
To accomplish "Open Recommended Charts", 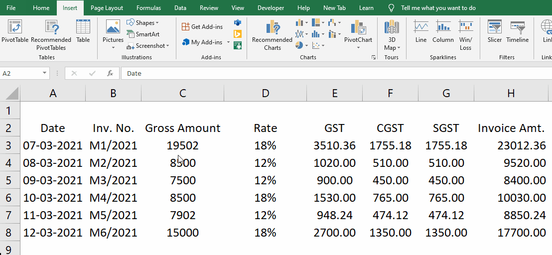I will click(x=272, y=35).
